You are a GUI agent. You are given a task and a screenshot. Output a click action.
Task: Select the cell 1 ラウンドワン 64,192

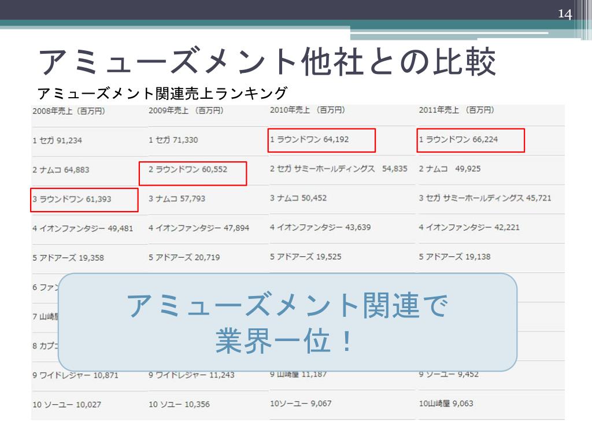pos(310,139)
